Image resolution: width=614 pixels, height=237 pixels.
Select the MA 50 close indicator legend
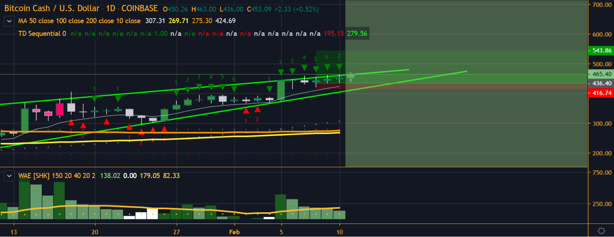[x=79, y=21]
